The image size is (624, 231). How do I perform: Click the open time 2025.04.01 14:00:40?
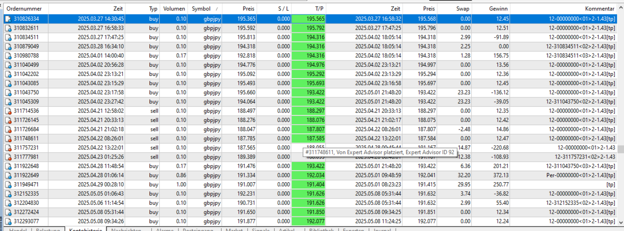(x=101, y=56)
